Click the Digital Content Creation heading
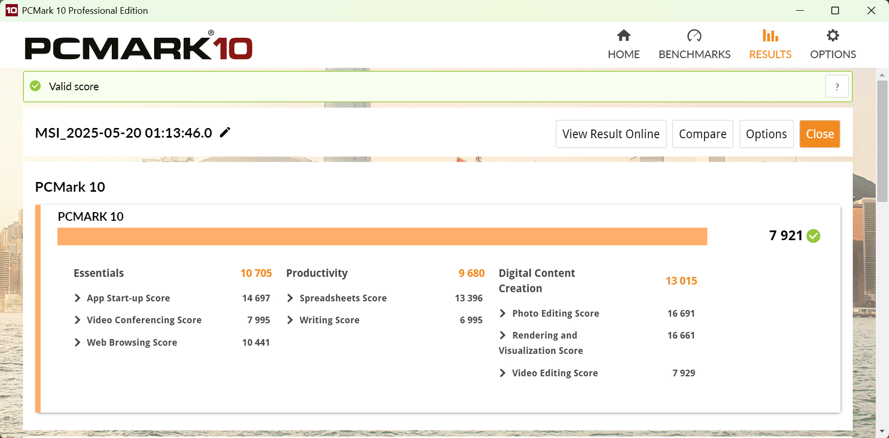The image size is (889, 438). coord(537,281)
